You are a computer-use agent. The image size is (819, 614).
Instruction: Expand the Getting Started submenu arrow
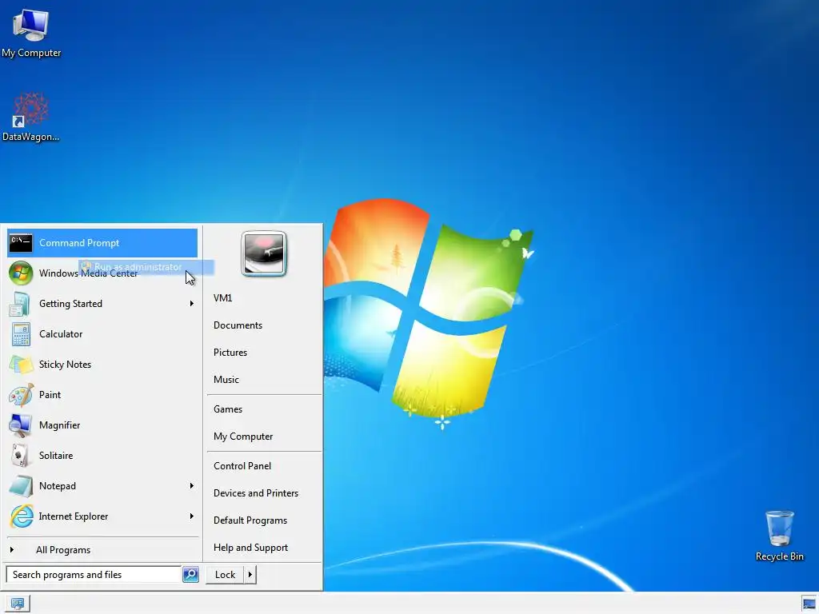pos(192,303)
